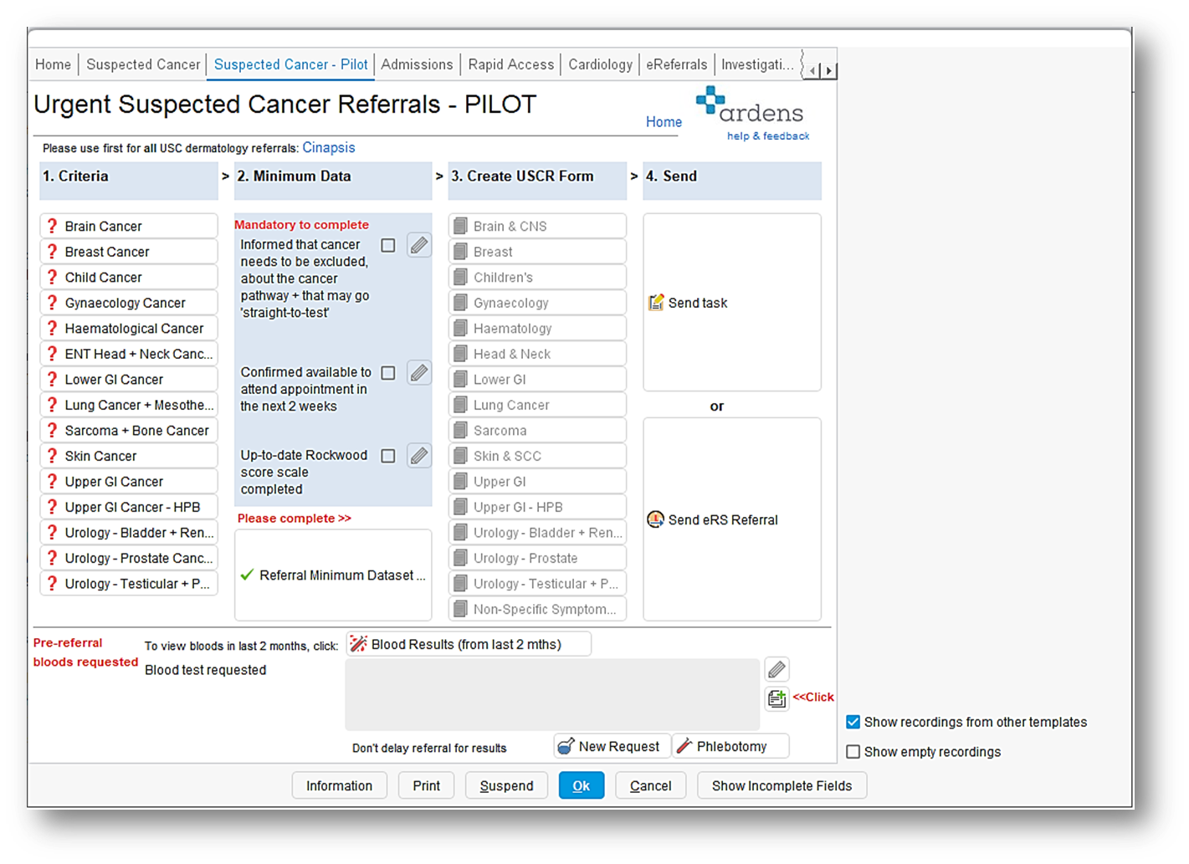The image size is (1189, 864).
Task: Open Brain Cancer criteria question mark
Action: tap(52, 226)
